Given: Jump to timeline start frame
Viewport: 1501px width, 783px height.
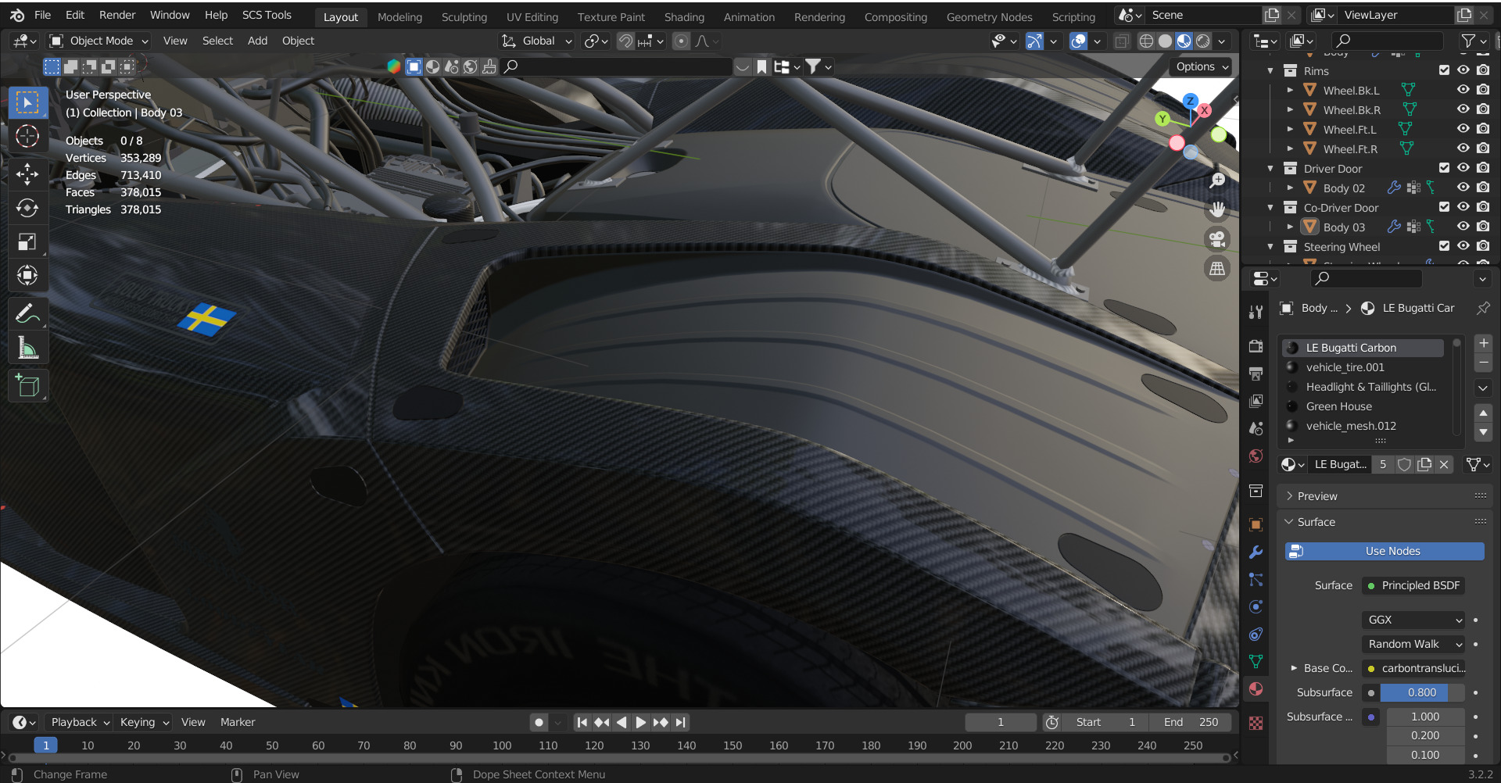Looking at the screenshot, I should [x=582, y=723].
